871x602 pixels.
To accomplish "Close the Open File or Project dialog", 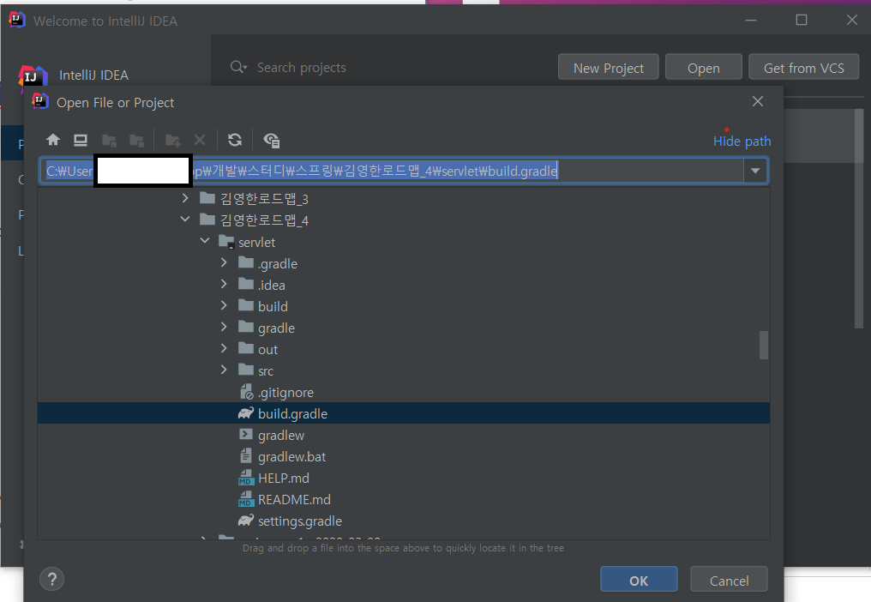I will point(757,101).
